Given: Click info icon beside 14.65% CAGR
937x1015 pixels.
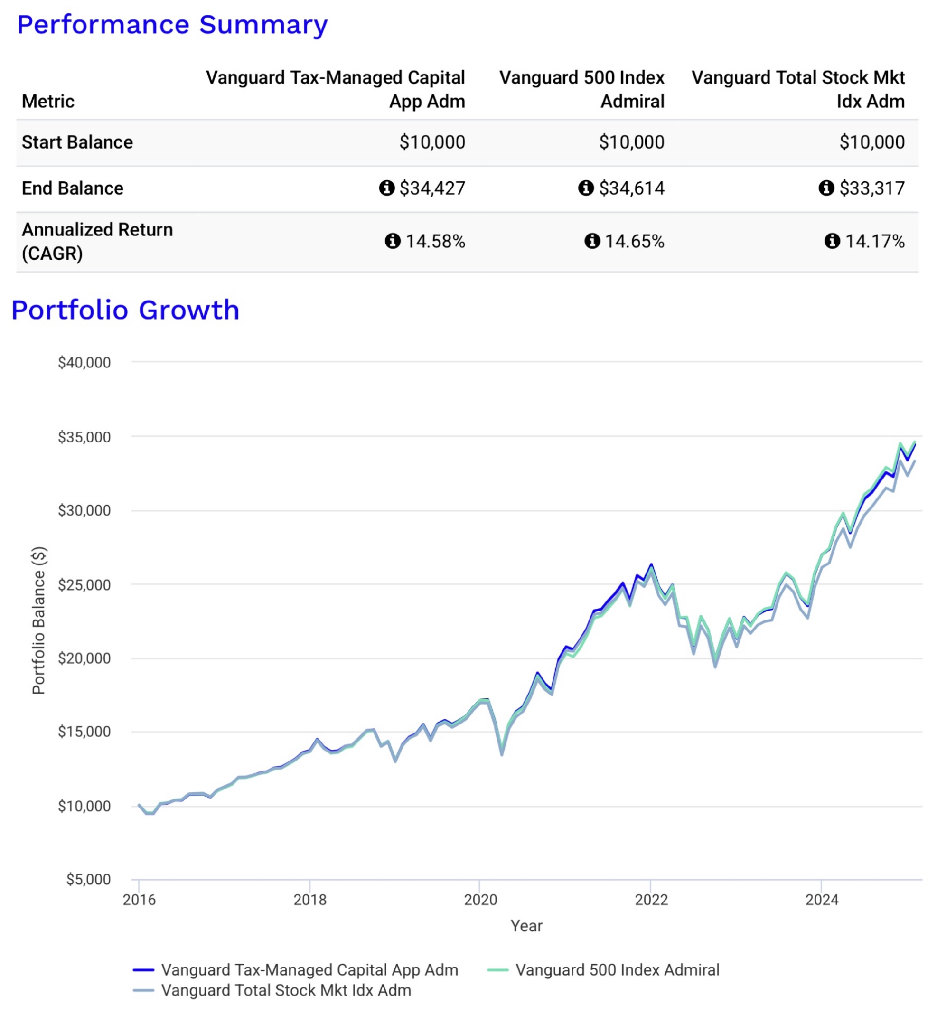Looking at the screenshot, I should pyautogui.click(x=592, y=241).
